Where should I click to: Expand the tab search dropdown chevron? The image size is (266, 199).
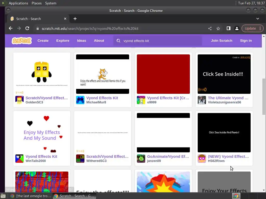coord(258,19)
